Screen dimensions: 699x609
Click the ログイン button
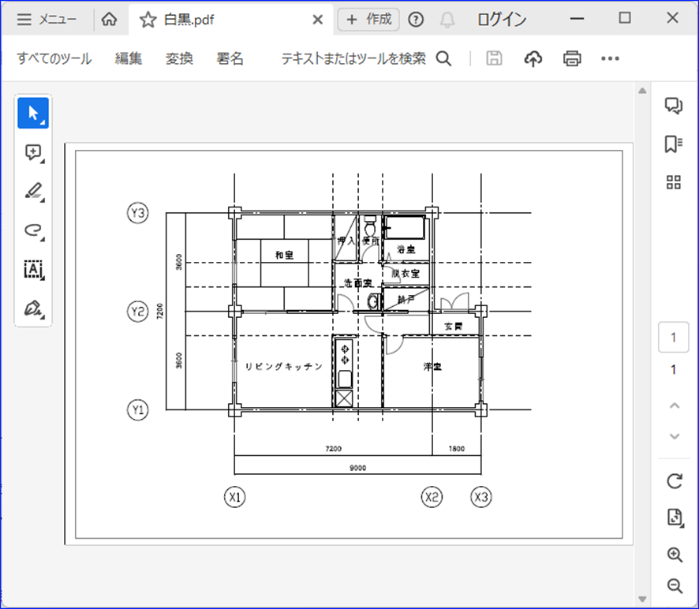click(502, 20)
